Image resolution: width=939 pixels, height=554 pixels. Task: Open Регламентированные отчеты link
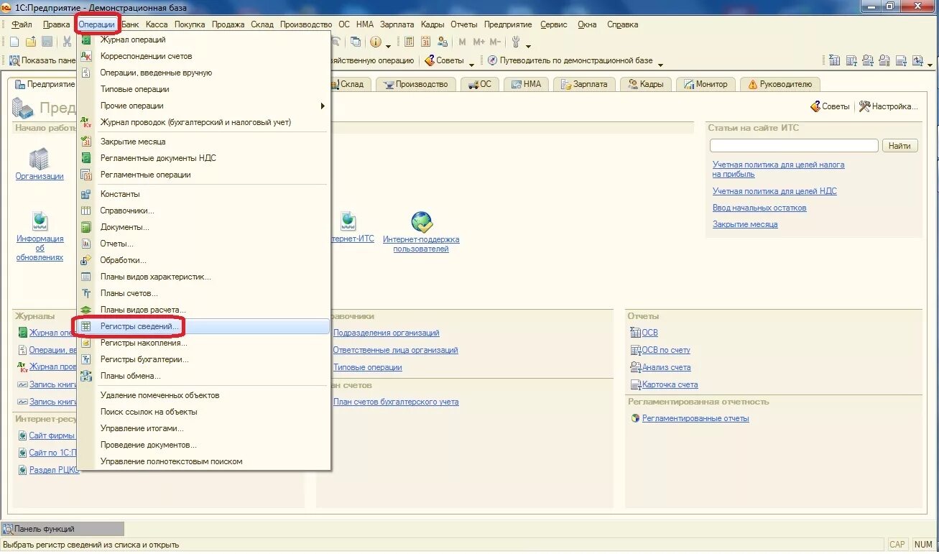pyautogui.click(x=695, y=418)
